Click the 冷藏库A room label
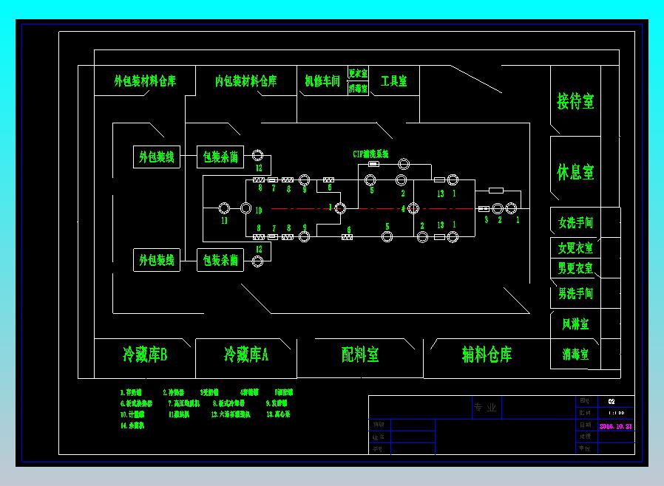This screenshot has height=486, width=664. click(x=245, y=355)
